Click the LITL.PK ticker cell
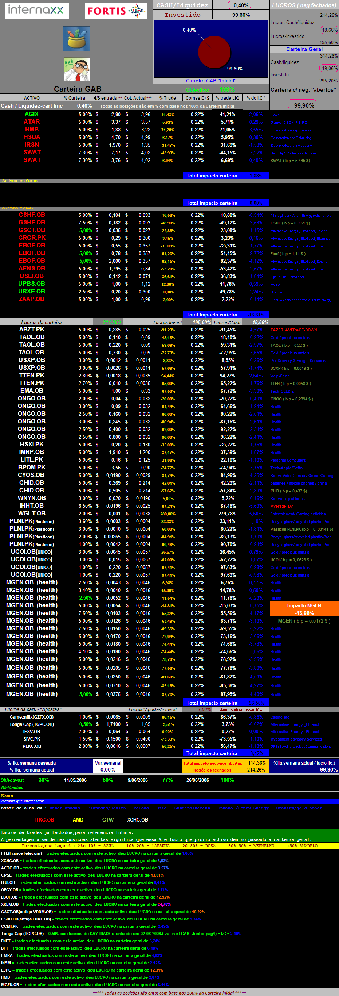Image resolution: width=339 pixels, height=996 pixels. click(32, 460)
